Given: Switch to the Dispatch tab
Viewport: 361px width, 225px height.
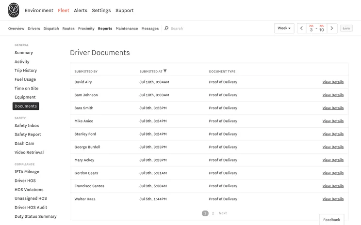Looking at the screenshot, I should 51,29.
